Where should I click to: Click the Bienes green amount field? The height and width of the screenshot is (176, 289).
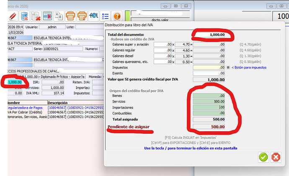pos(209,96)
